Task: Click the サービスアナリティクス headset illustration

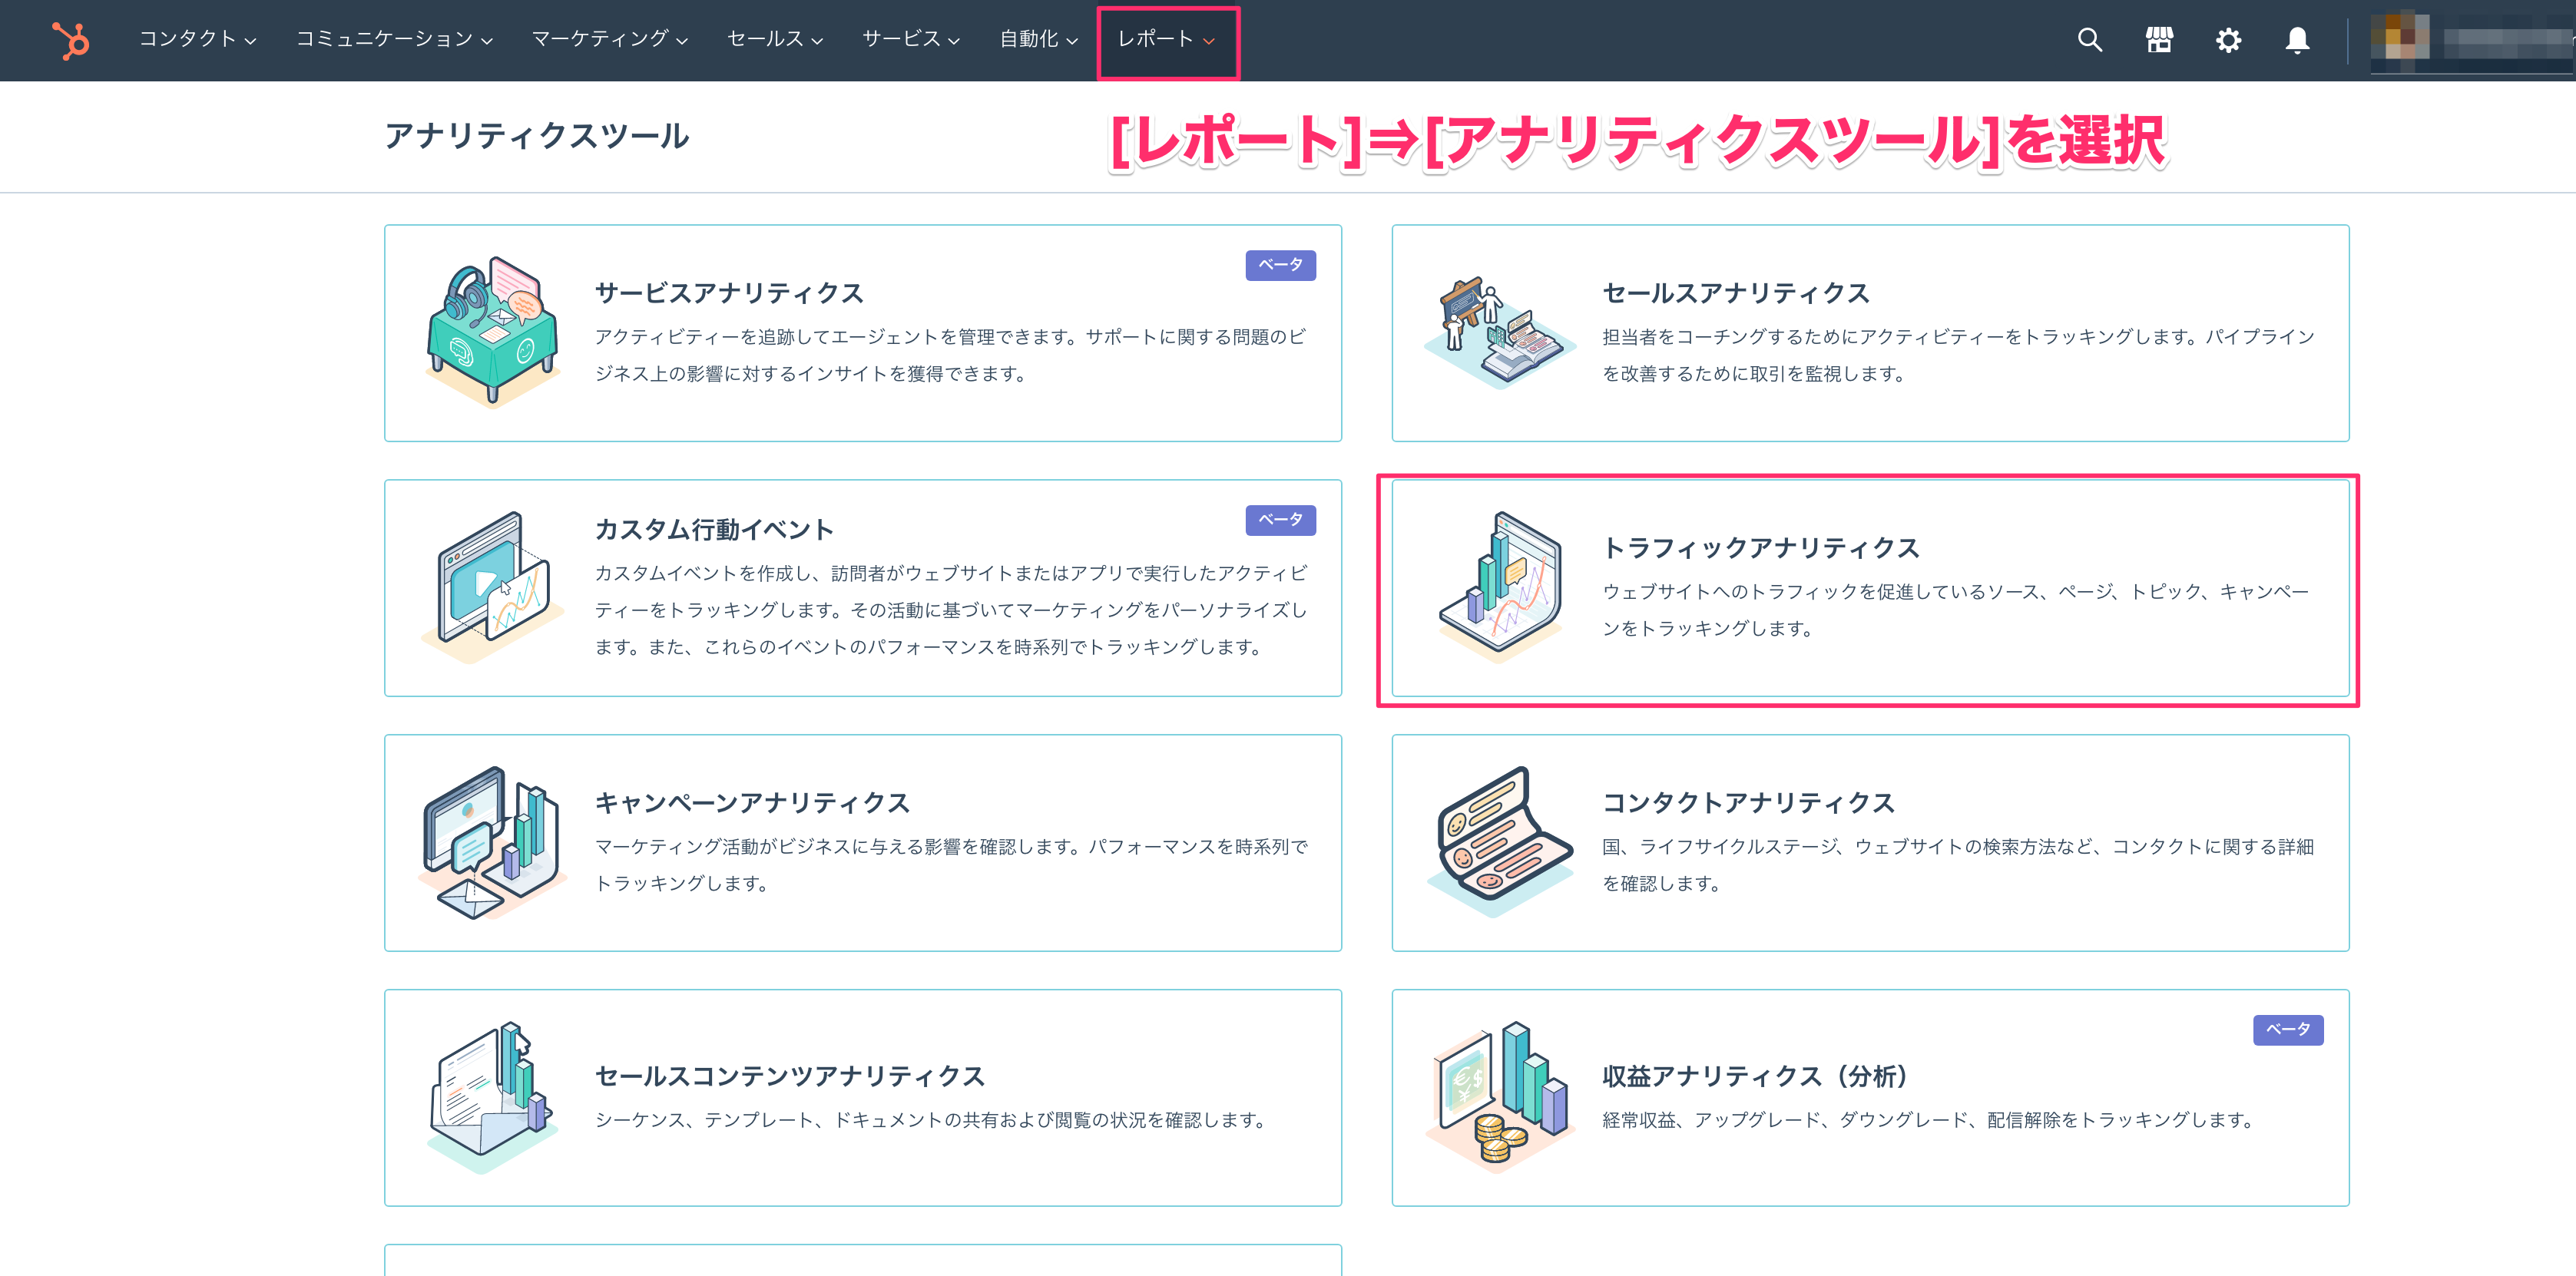Action: [492, 332]
